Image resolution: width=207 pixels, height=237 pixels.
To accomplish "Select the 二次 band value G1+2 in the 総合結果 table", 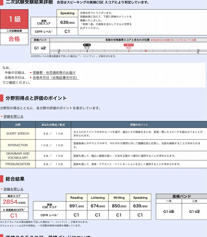I will click(x=195, y=211).
